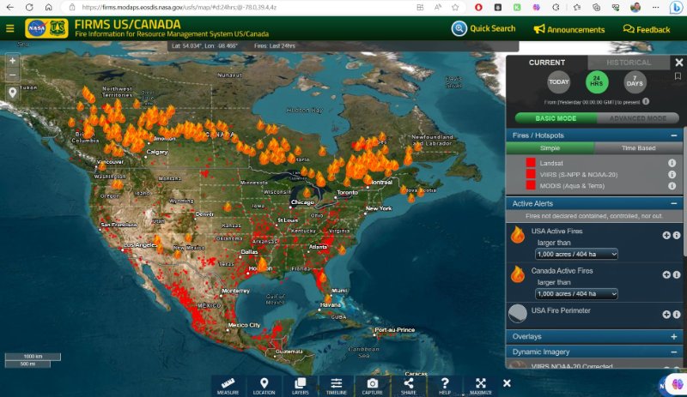Viewport: 687px width, 397px height.
Task: Show info for Canada Active Fires
Action: tap(677, 275)
